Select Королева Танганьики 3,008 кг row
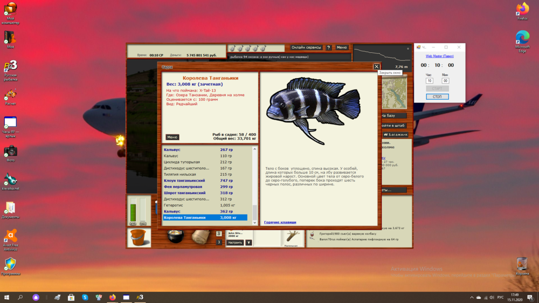Screen dimensions: 539x303 (x=205, y=218)
